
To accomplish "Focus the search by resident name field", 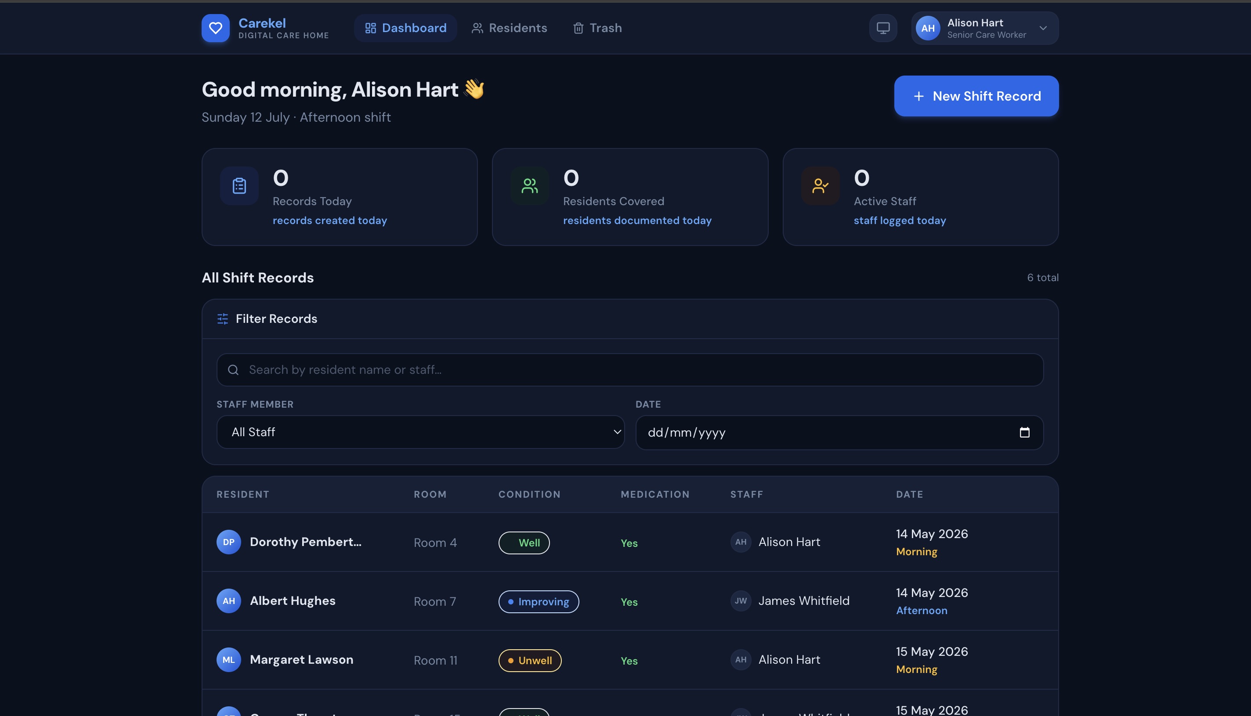I will click(x=630, y=370).
